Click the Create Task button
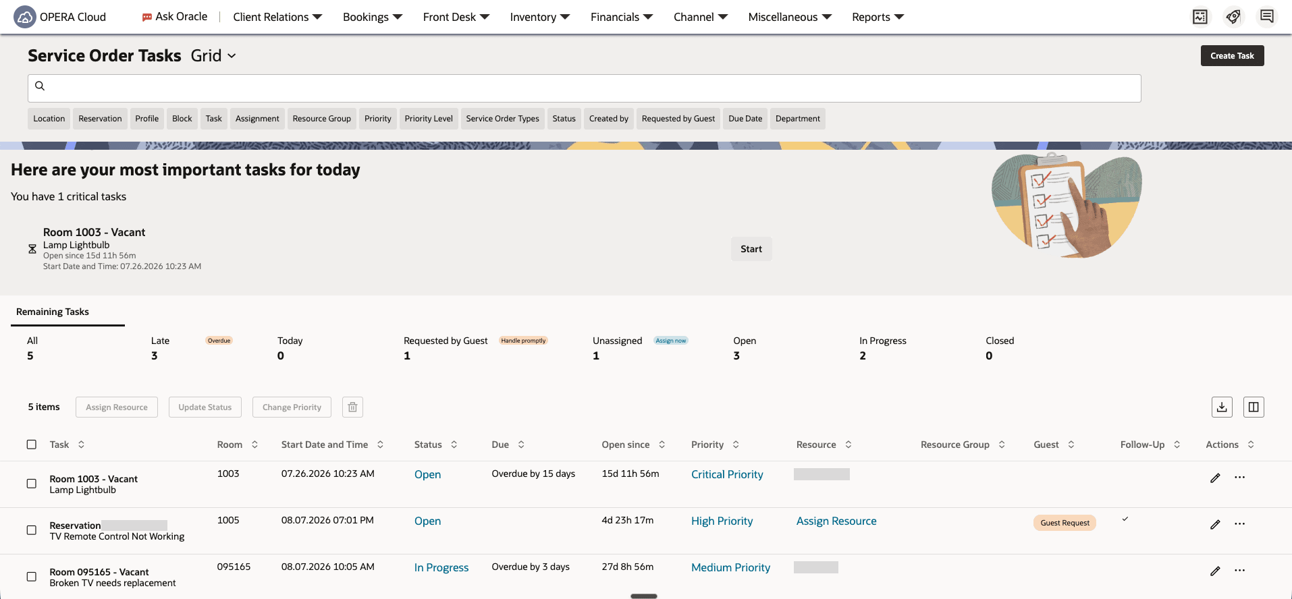 pyautogui.click(x=1232, y=56)
